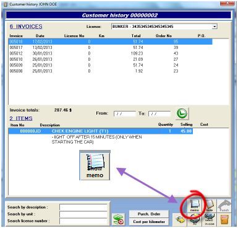
Task: Click the Purch. Order button
Action: pyautogui.click(x=149, y=214)
